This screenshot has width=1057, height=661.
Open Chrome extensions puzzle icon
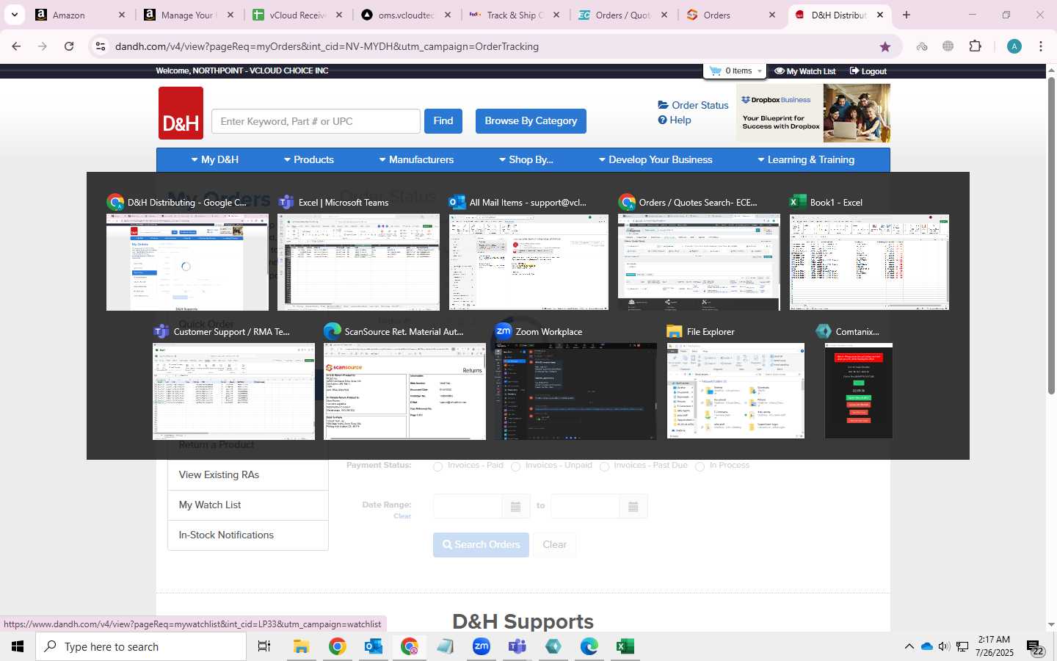point(975,46)
